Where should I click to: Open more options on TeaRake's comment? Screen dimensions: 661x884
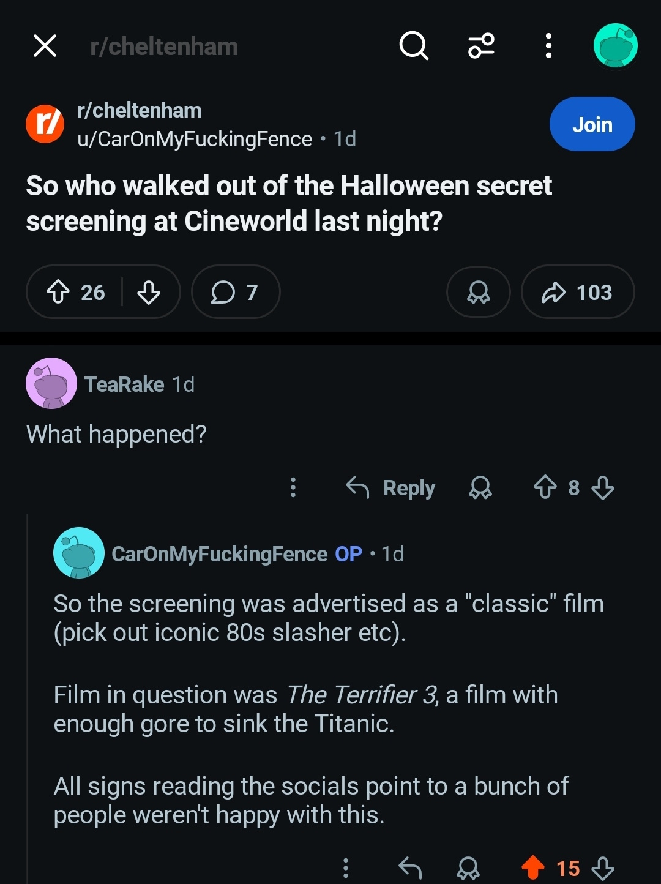(x=293, y=488)
